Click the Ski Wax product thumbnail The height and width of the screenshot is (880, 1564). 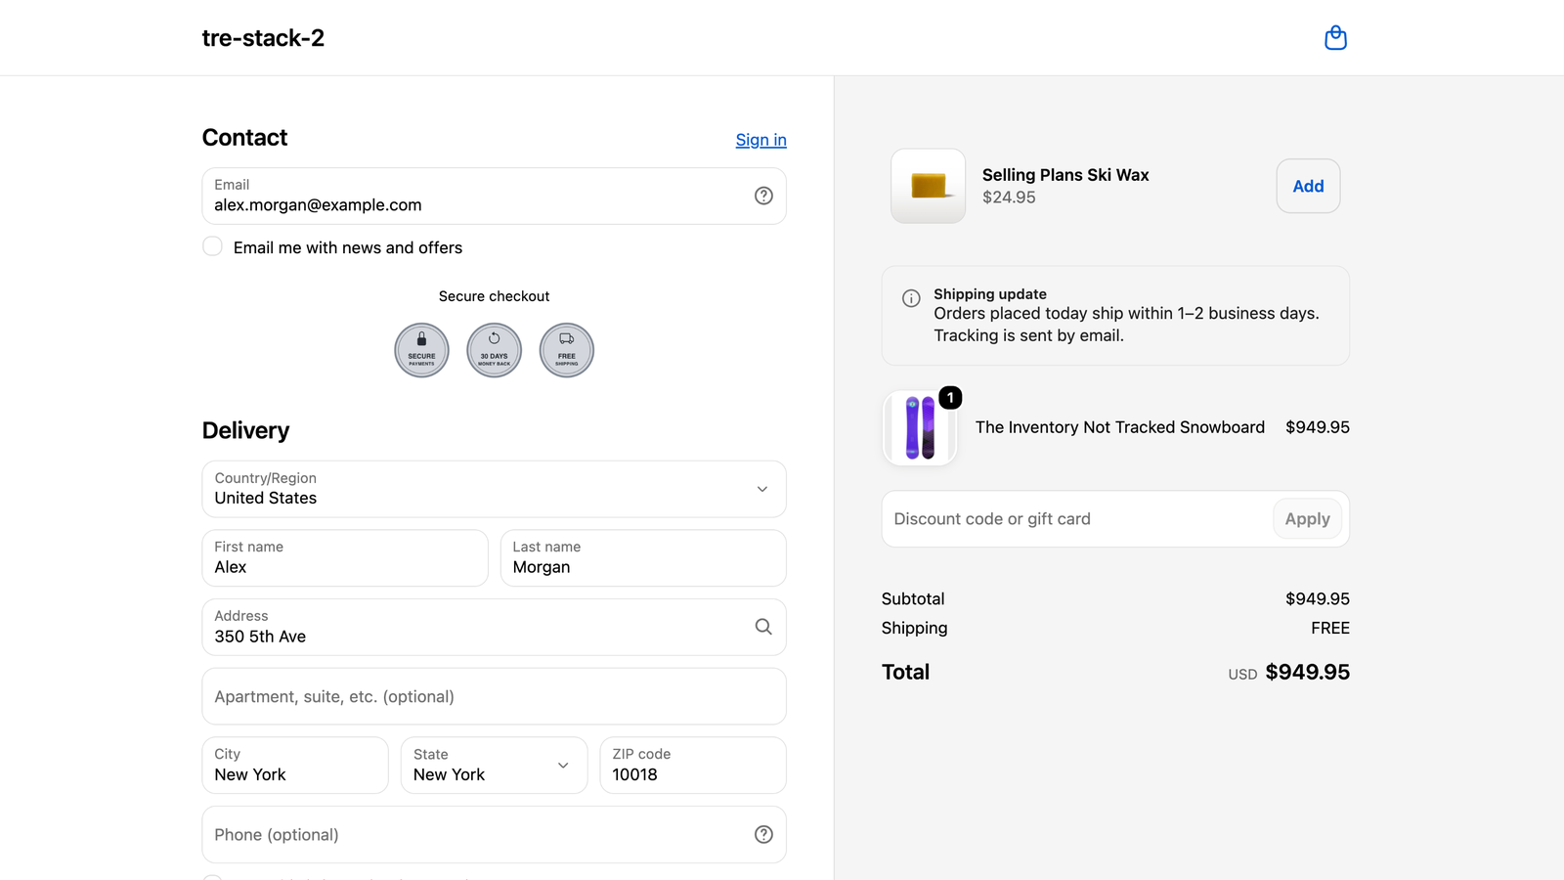tap(928, 186)
